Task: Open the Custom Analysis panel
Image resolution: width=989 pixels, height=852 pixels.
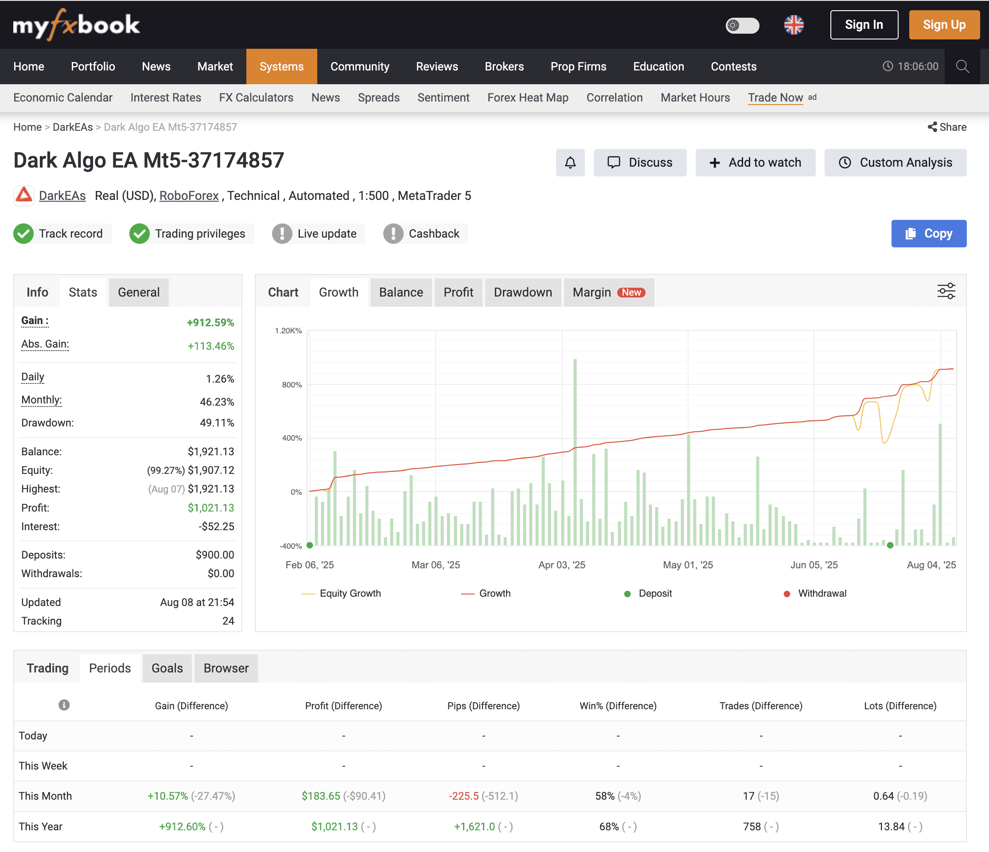Action: pos(895,162)
